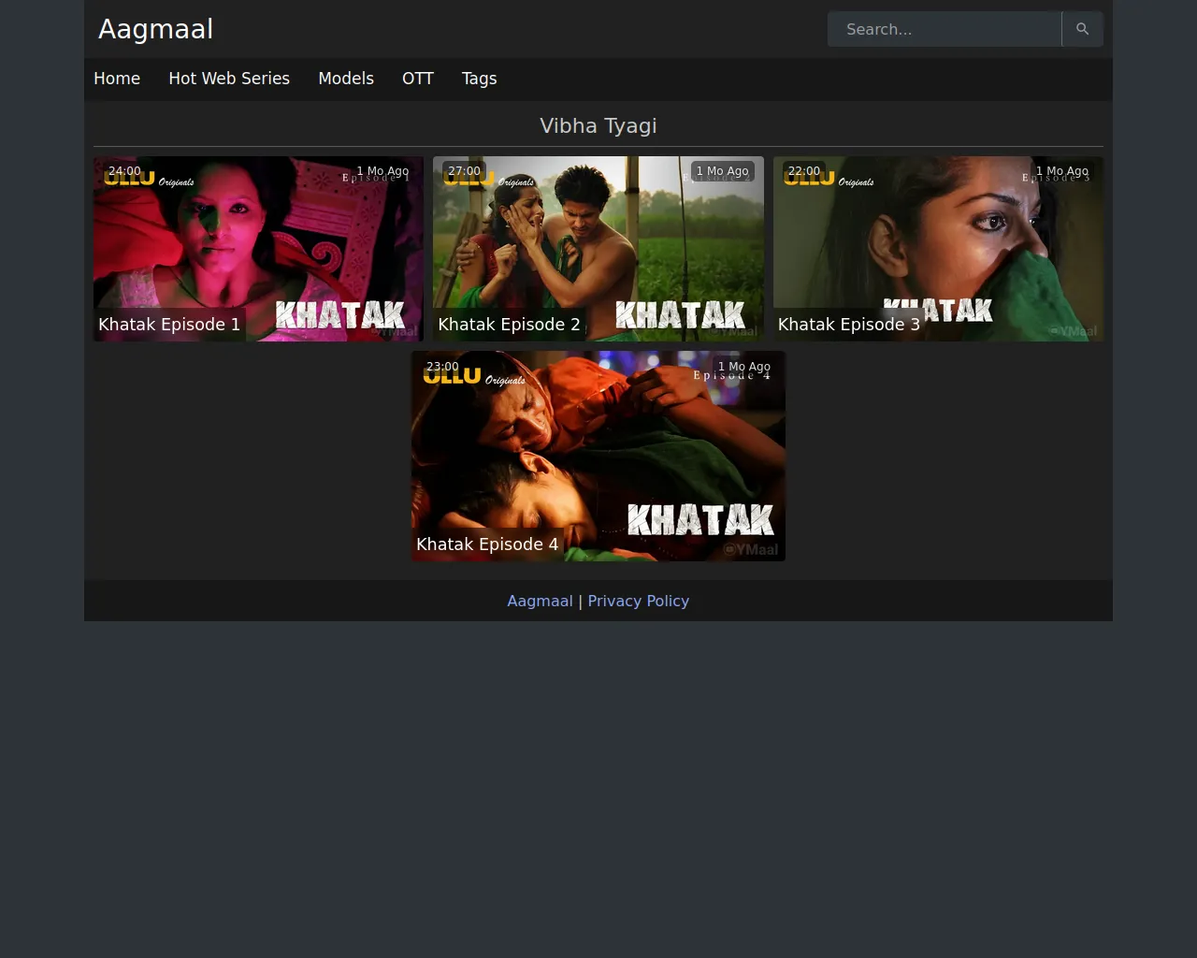Open the Aagmaal logo in header
The width and height of the screenshot is (1197, 958).
[155, 29]
